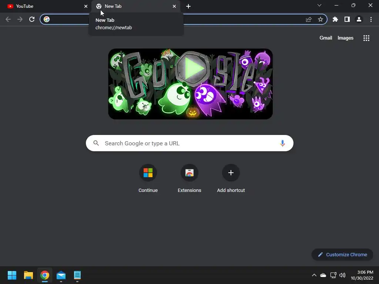The image size is (379, 284).
Task: Open Gmail link
Action: (326, 38)
